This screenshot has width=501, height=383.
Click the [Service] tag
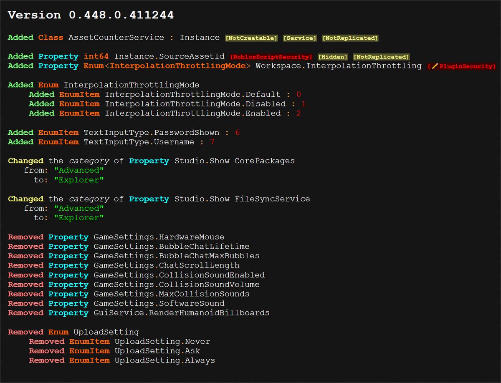(x=300, y=38)
